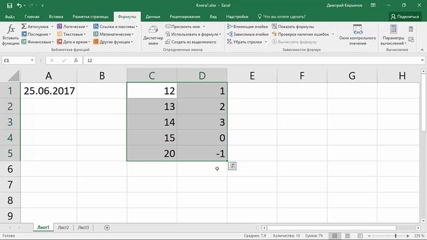Image resolution: width=427 pixels, height=240 pixels.
Task: Open Customize Quick Access Toolbar dropdown
Action: pos(43,5)
